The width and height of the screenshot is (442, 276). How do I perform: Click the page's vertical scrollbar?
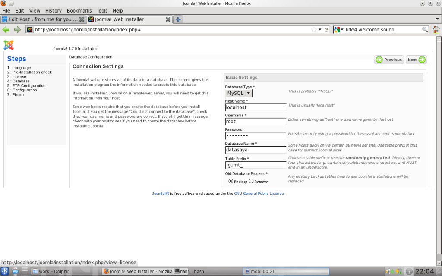tap(439, 151)
